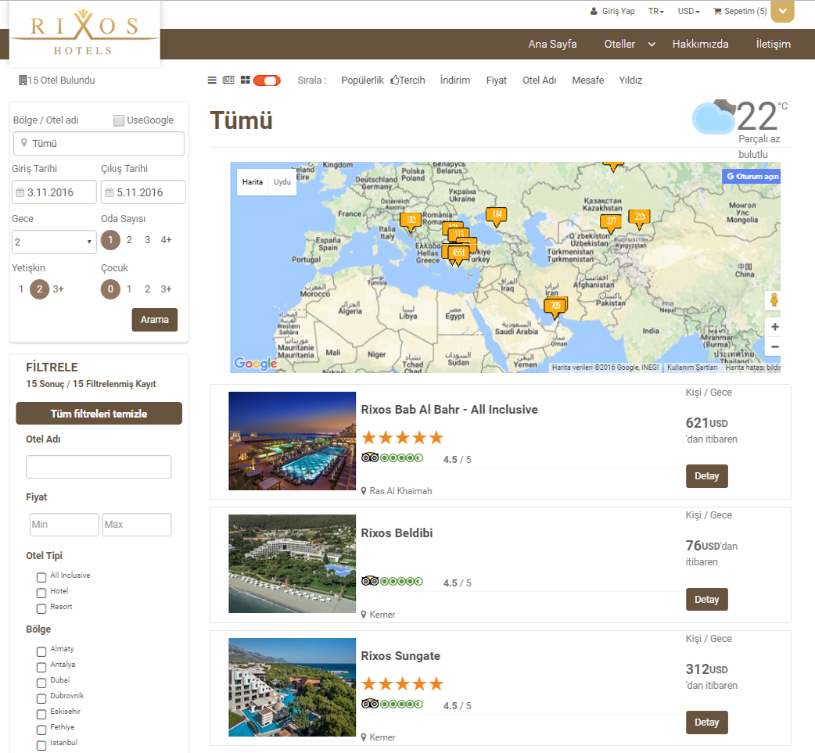This screenshot has height=753, width=815.
Task: Click the Çıkış Tarihi calendar icon
Action: point(110,193)
